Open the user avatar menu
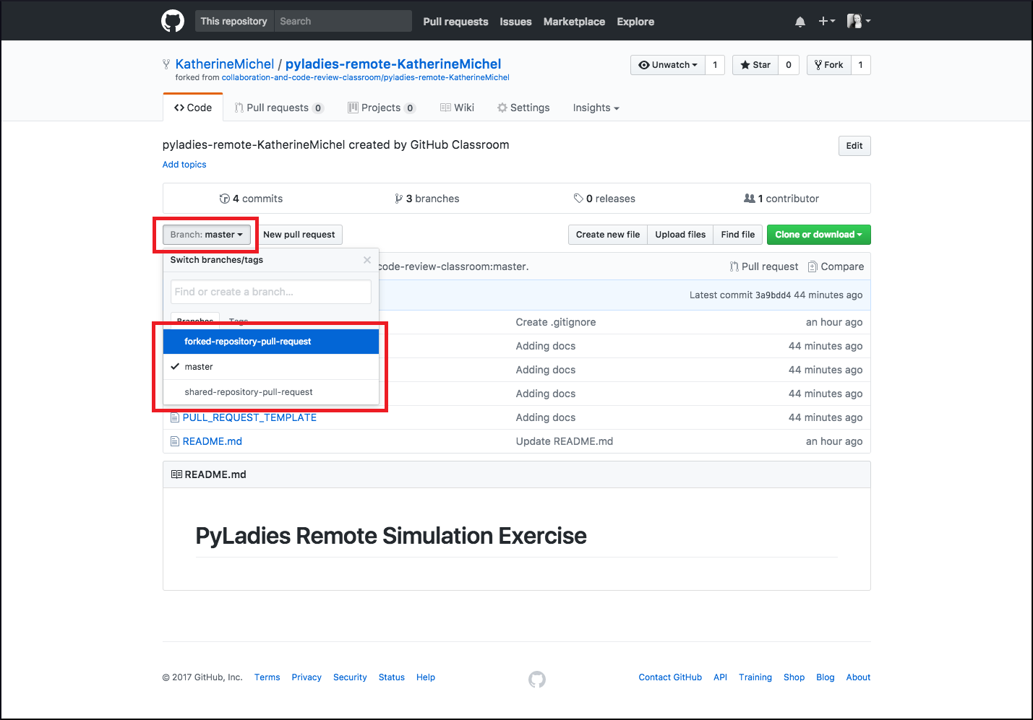This screenshot has height=720, width=1033. click(858, 21)
